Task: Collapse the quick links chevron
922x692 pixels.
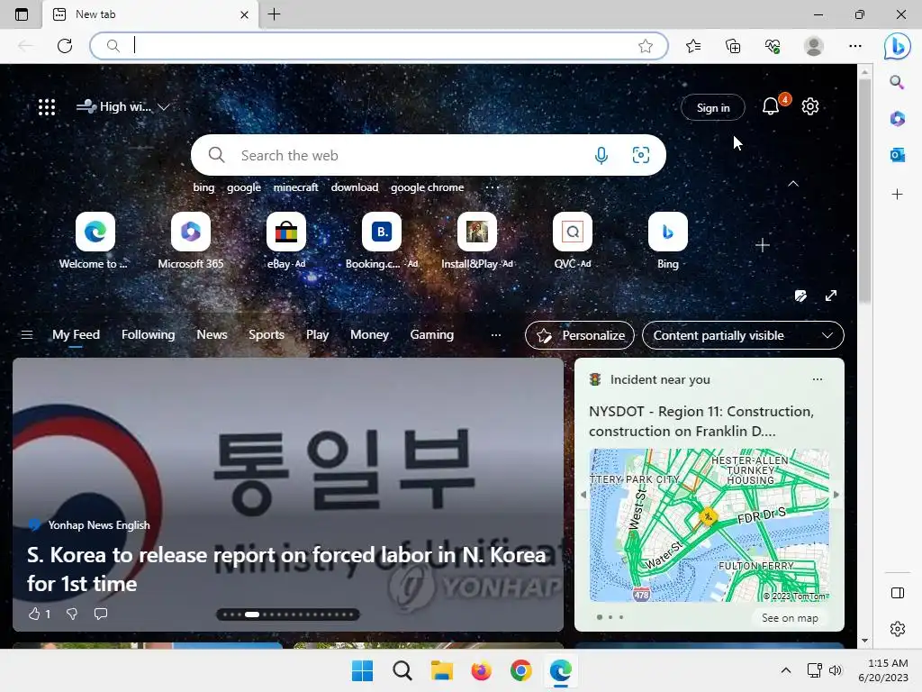Action: pos(792,184)
